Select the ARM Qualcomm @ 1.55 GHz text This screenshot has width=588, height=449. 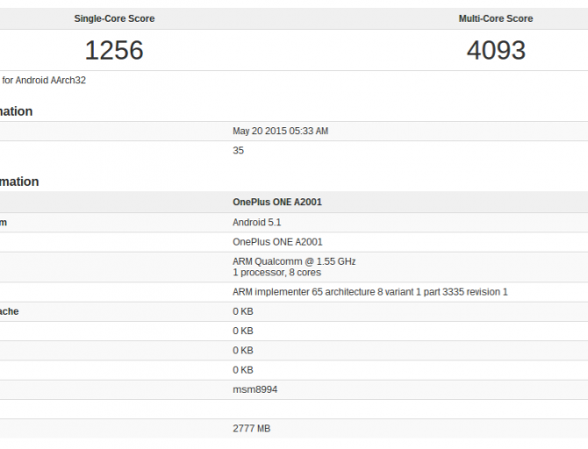(x=293, y=261)
